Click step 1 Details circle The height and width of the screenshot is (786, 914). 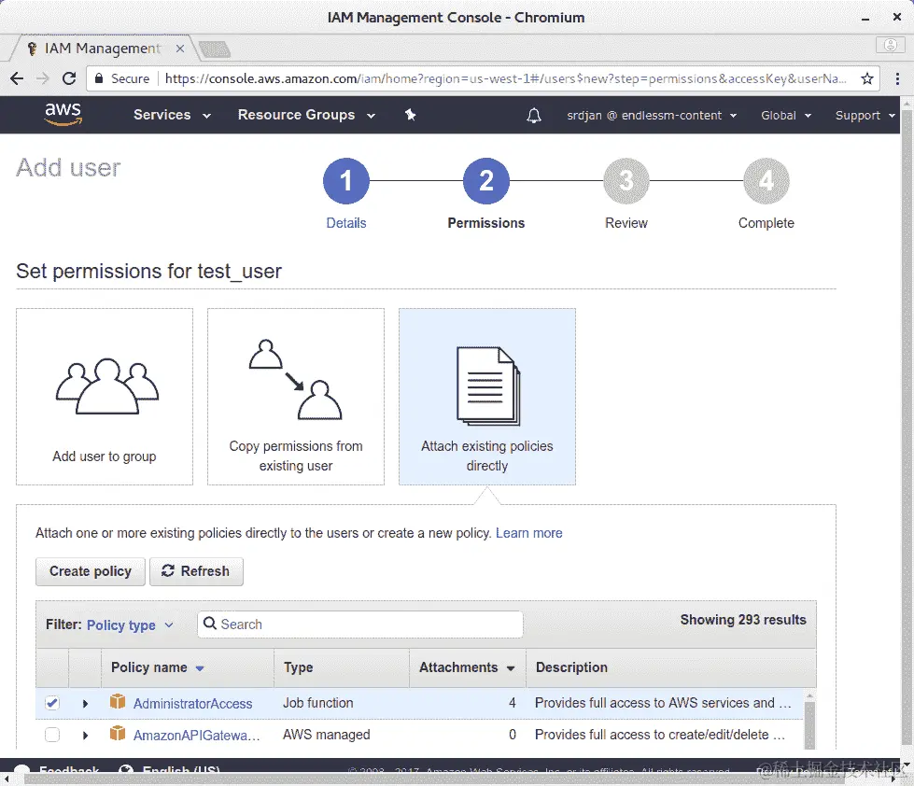(x=346, y=180)
